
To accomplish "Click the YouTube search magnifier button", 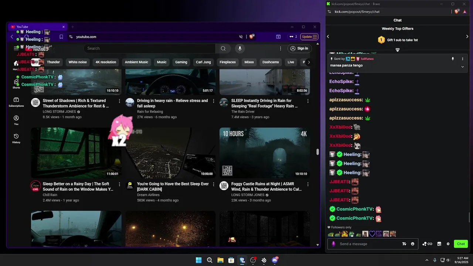I will pos(223,48).
